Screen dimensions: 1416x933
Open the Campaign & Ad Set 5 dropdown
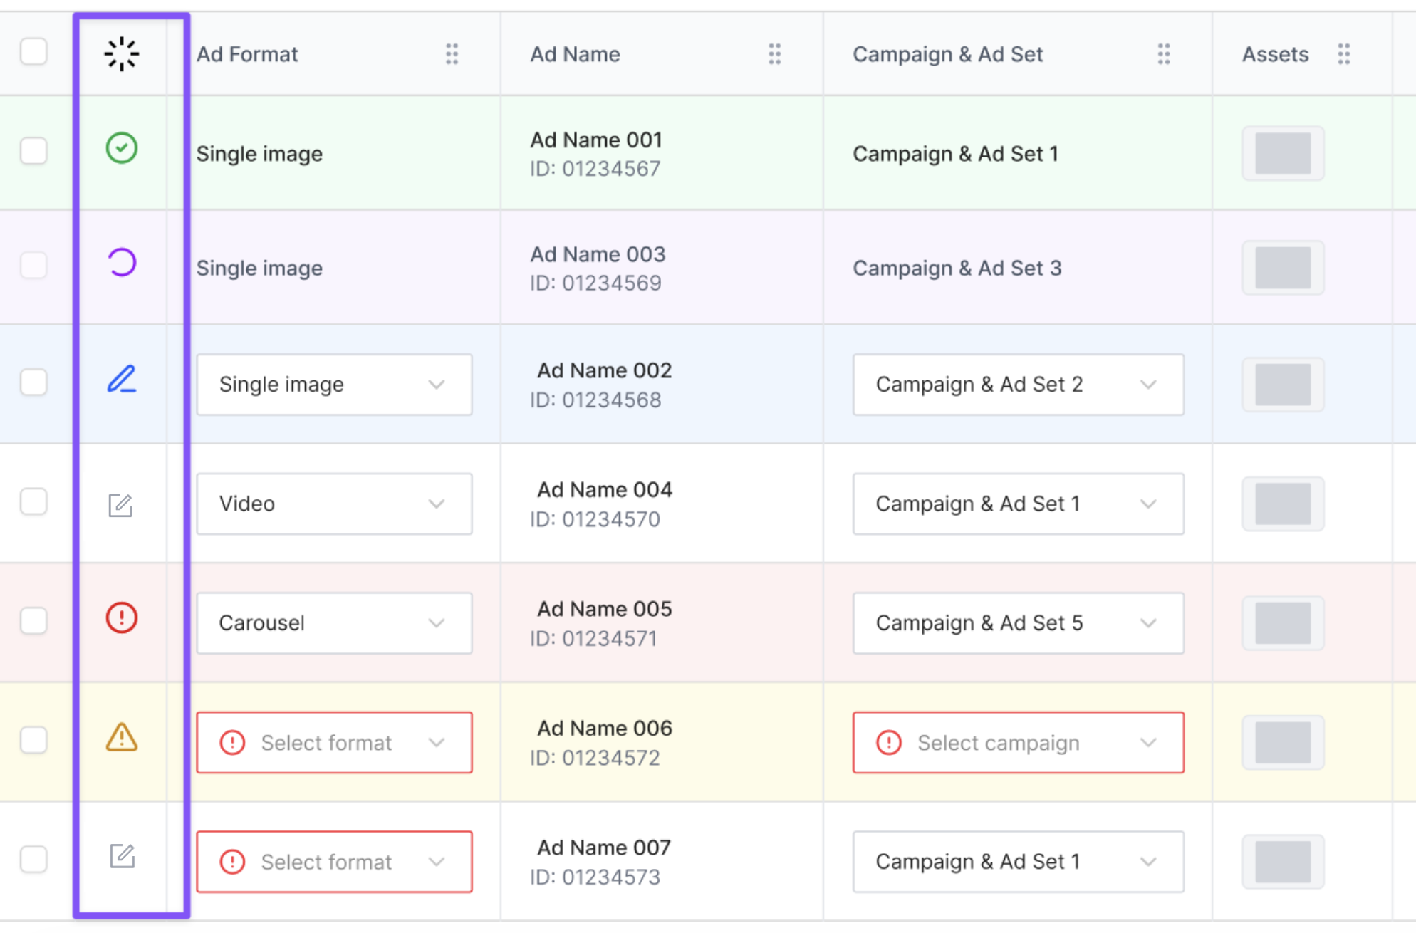click(x=1019, y=623)
